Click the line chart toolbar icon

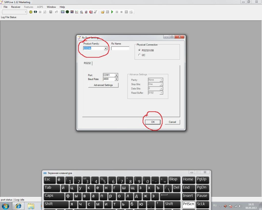pyautogui.click(x=77, y=12)
